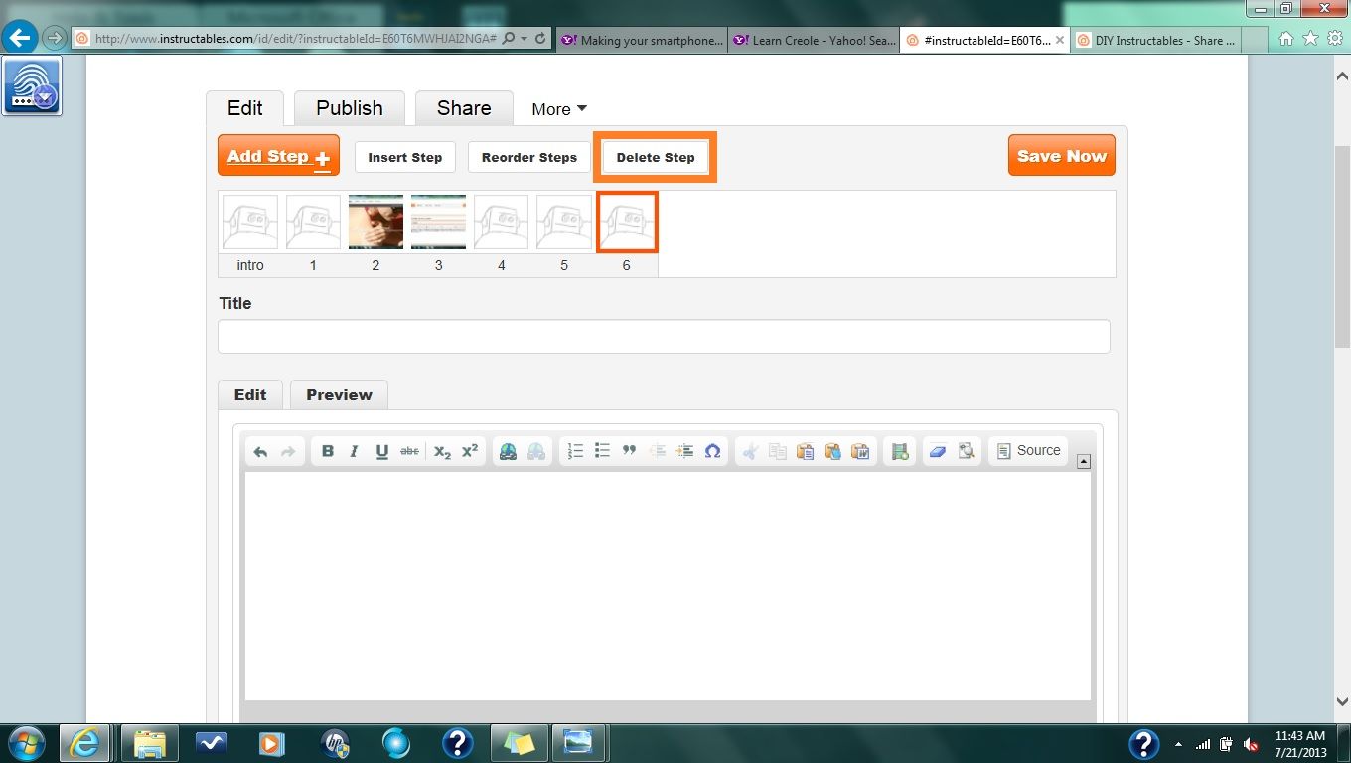Switch to the Preview tab
Image resolution: width=1351 pixels, height=763 pixels.
pos(339,394)
